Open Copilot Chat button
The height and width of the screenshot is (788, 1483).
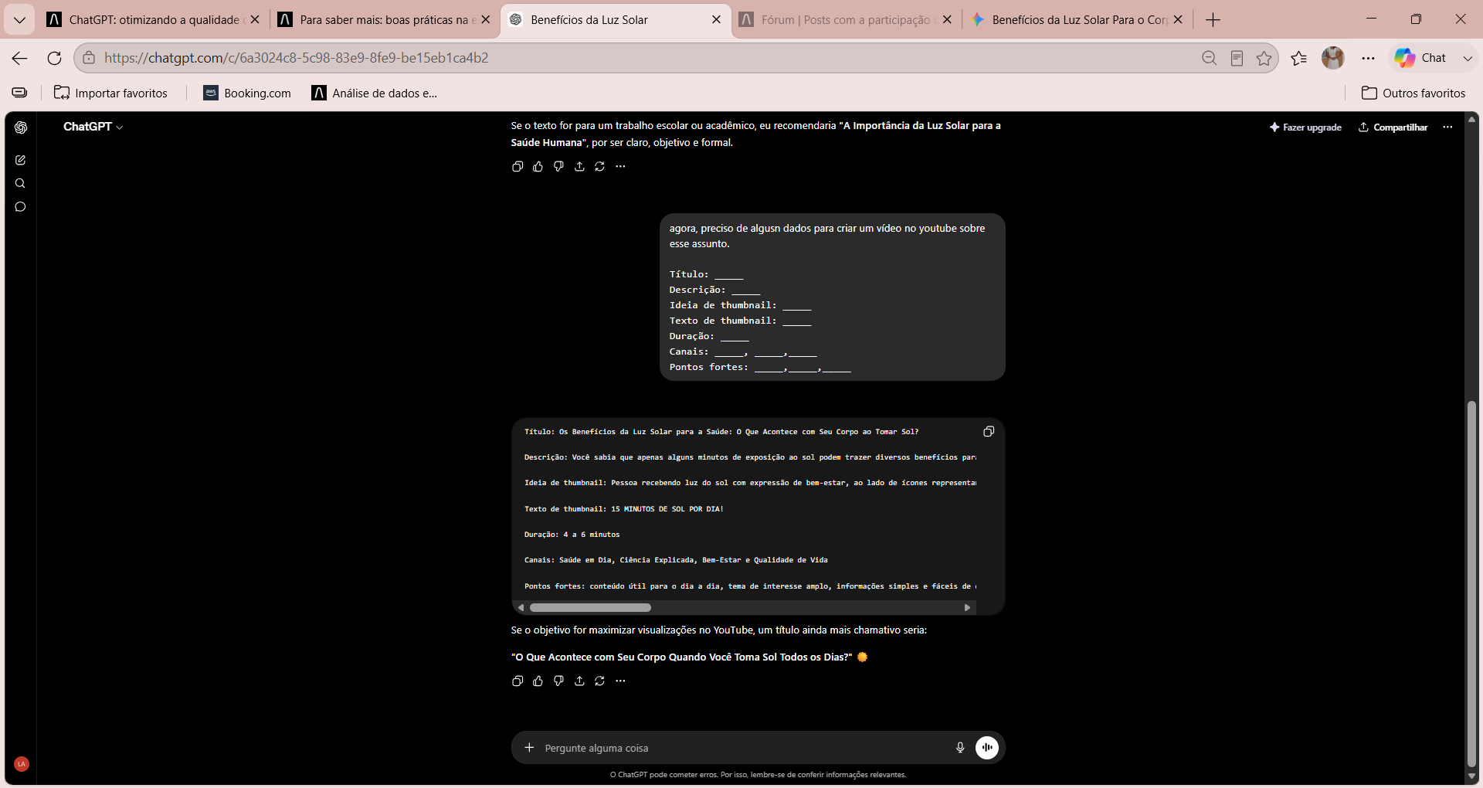click(x=1420, y=58)
